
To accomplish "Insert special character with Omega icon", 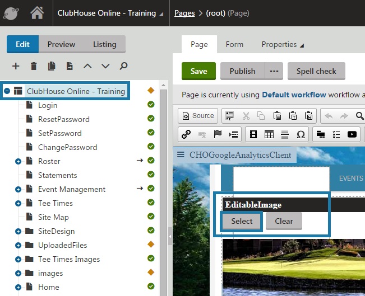I will pyautogui.click(x=301, y=134).
